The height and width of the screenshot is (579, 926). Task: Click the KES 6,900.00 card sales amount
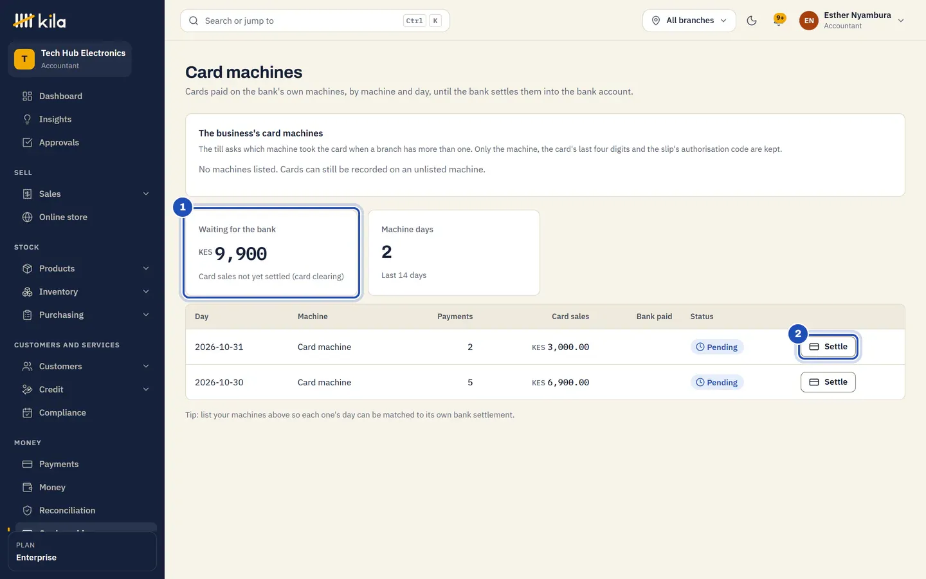[x=560, y=382]
